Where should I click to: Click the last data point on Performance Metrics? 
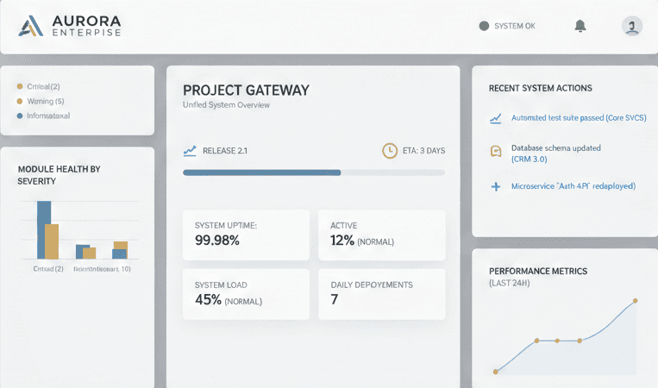(x=636, y=301)
